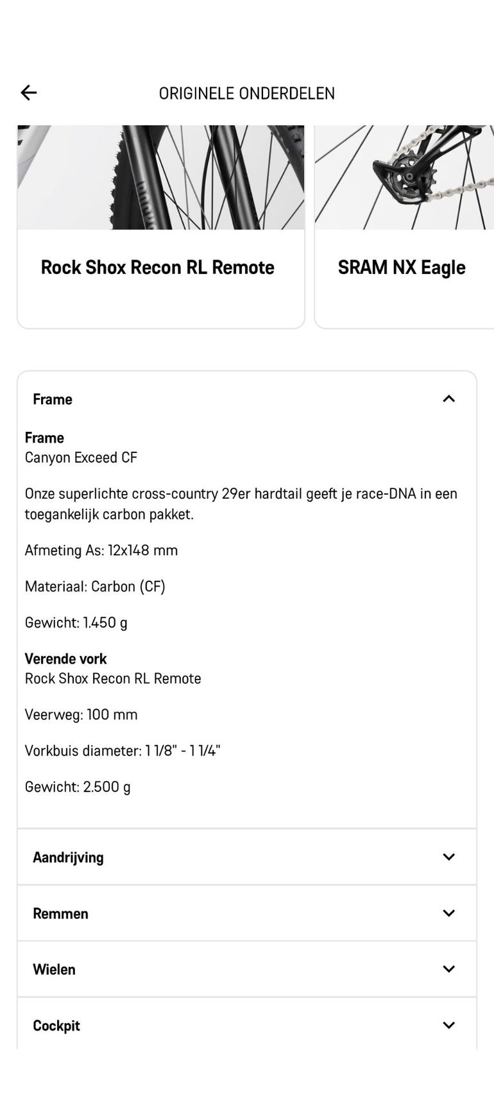This screenshot has height=1098, width=494.
Task: Expand the Cockpit section chevron
Action: point(448,1025)
